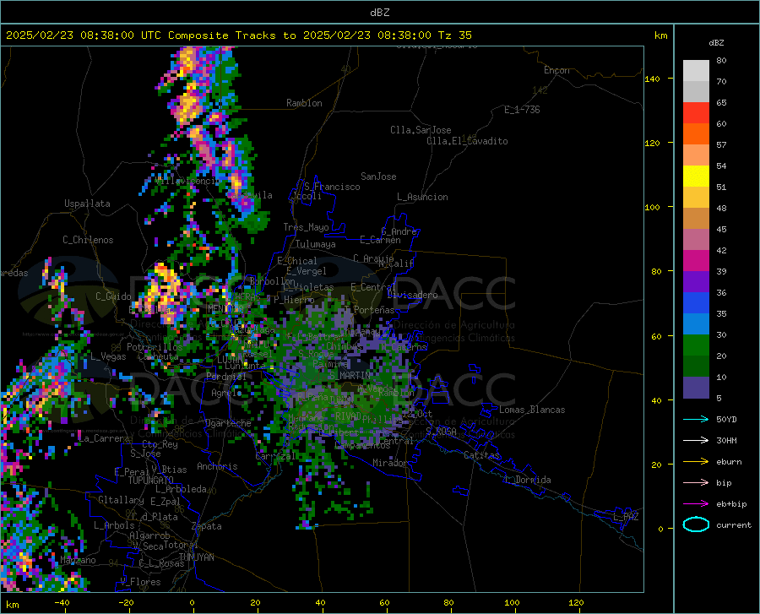Click the Ramblon place label at top

tap(304, 103)
